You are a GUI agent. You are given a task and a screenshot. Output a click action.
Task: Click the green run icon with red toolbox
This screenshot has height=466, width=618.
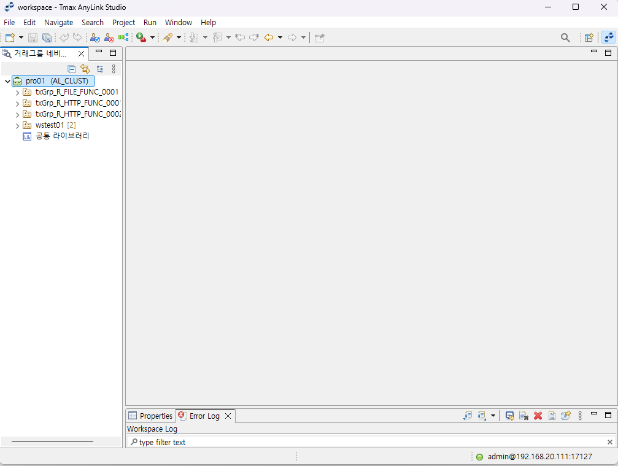[x=141, y=37]
